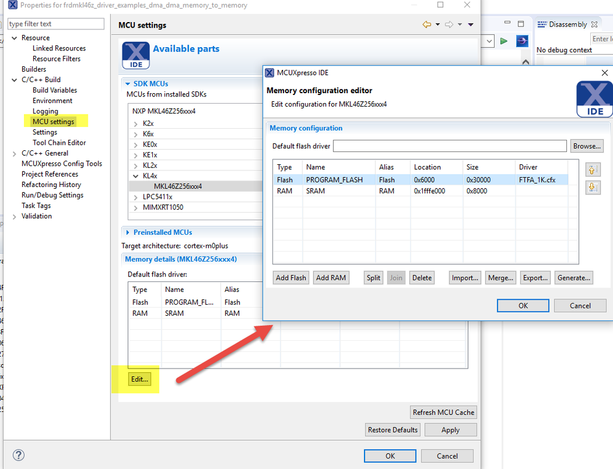The height and width of the screenshot is (469, 613).
Task: Expand the K6x MCU family
Action: pos(136,134)
